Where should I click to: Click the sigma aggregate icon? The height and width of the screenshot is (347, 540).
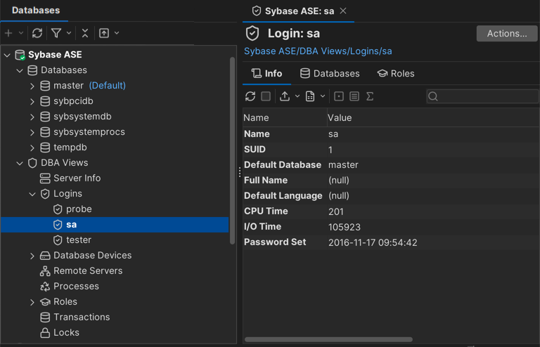pyautogui.click(x=370, y=96)
